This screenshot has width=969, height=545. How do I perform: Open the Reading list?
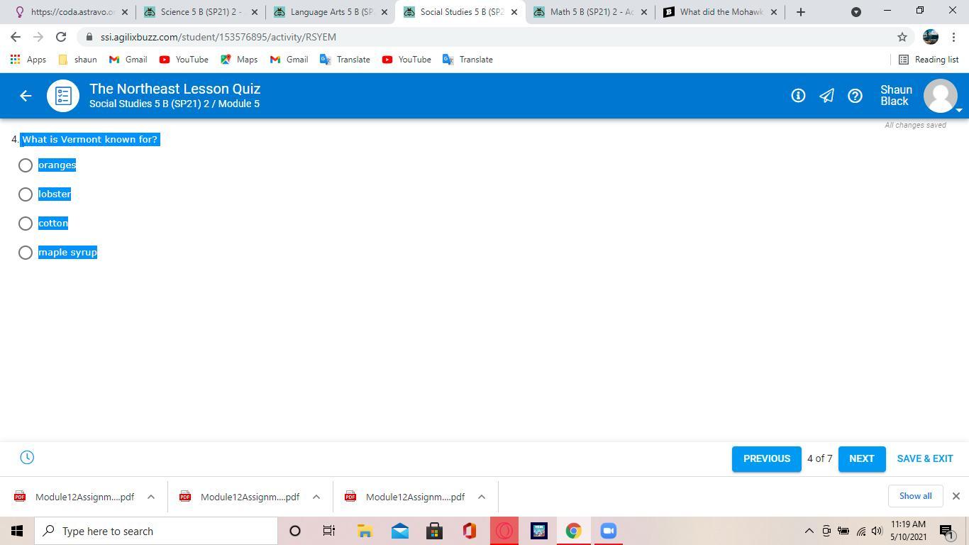[929, 60]
